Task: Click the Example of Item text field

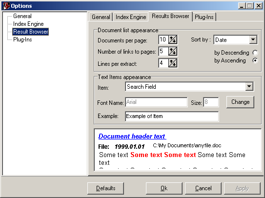Action: click(172, 116)
